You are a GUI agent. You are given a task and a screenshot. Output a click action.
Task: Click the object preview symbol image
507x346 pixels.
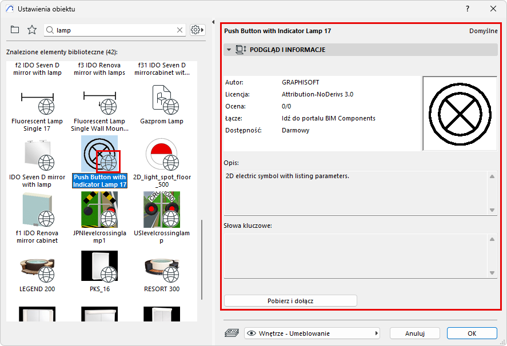[x=460, y=114]
